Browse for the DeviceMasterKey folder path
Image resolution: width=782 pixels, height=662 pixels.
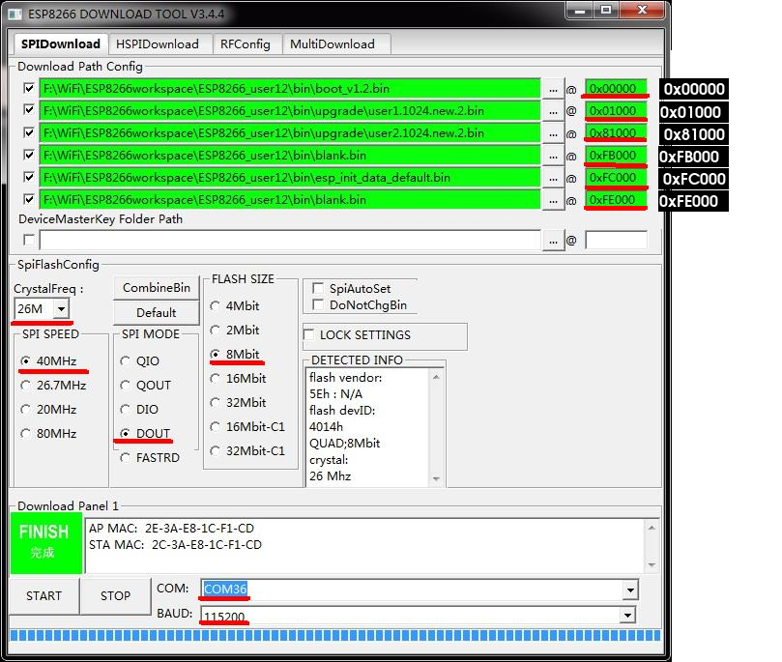pyautogui.click(x=553, y=241)
